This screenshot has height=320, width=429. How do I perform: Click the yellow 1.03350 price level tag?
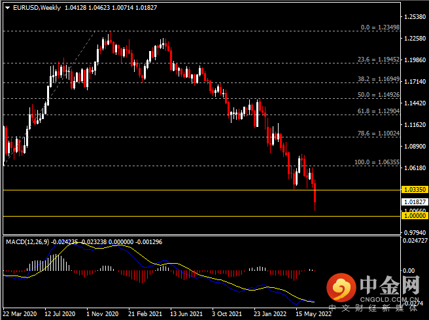coord(415,189)
